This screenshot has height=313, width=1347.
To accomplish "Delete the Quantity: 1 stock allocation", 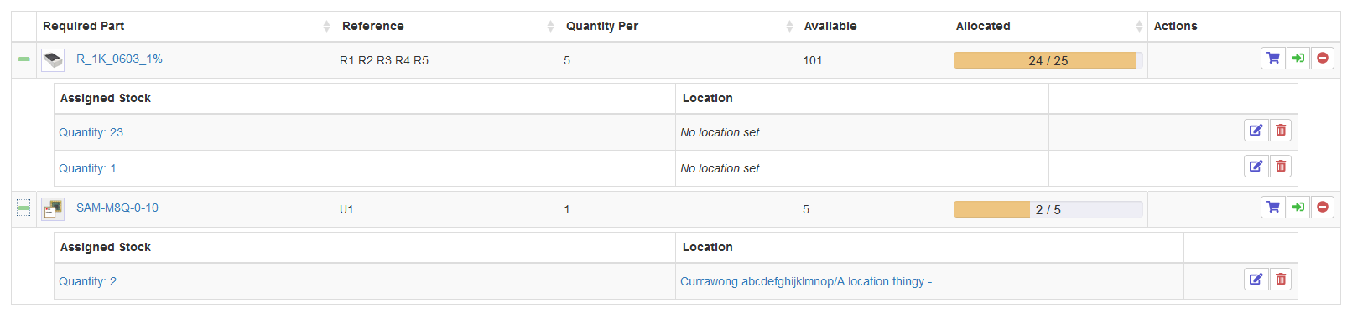I will point(1281,166).
